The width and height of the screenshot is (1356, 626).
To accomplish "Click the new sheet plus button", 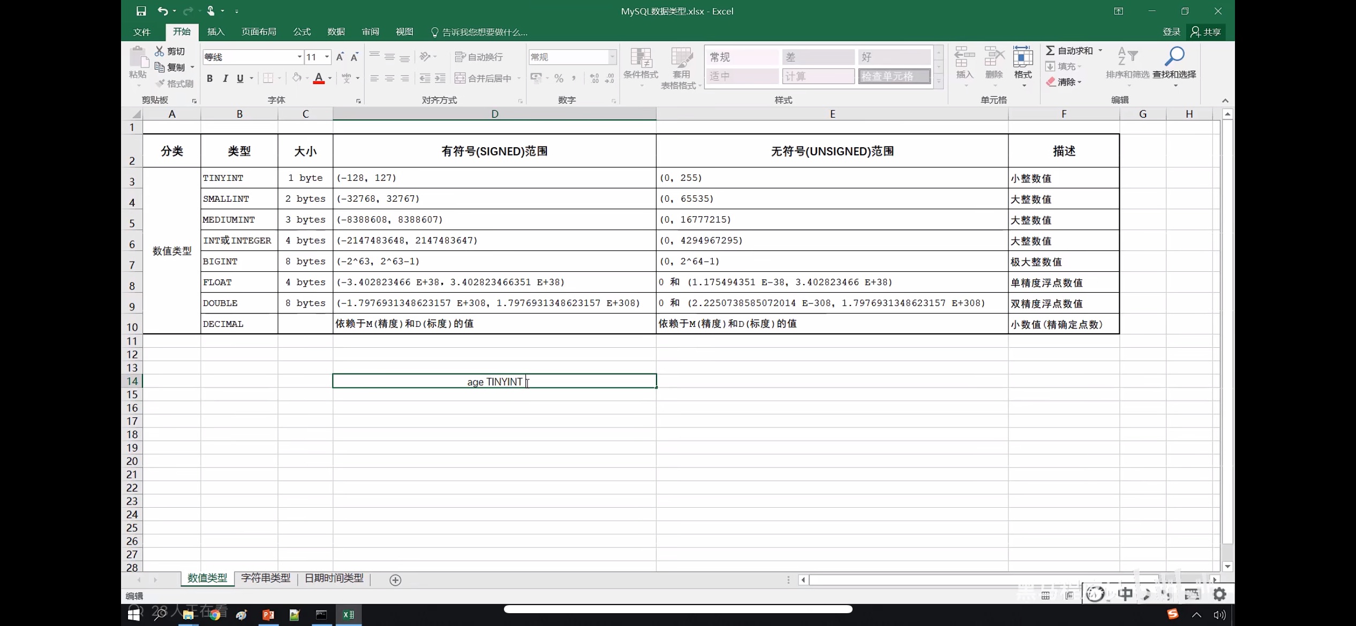I will [x=395, y=579].
